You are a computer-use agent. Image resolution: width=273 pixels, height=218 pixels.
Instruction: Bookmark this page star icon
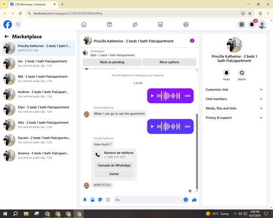click(250, 14)
